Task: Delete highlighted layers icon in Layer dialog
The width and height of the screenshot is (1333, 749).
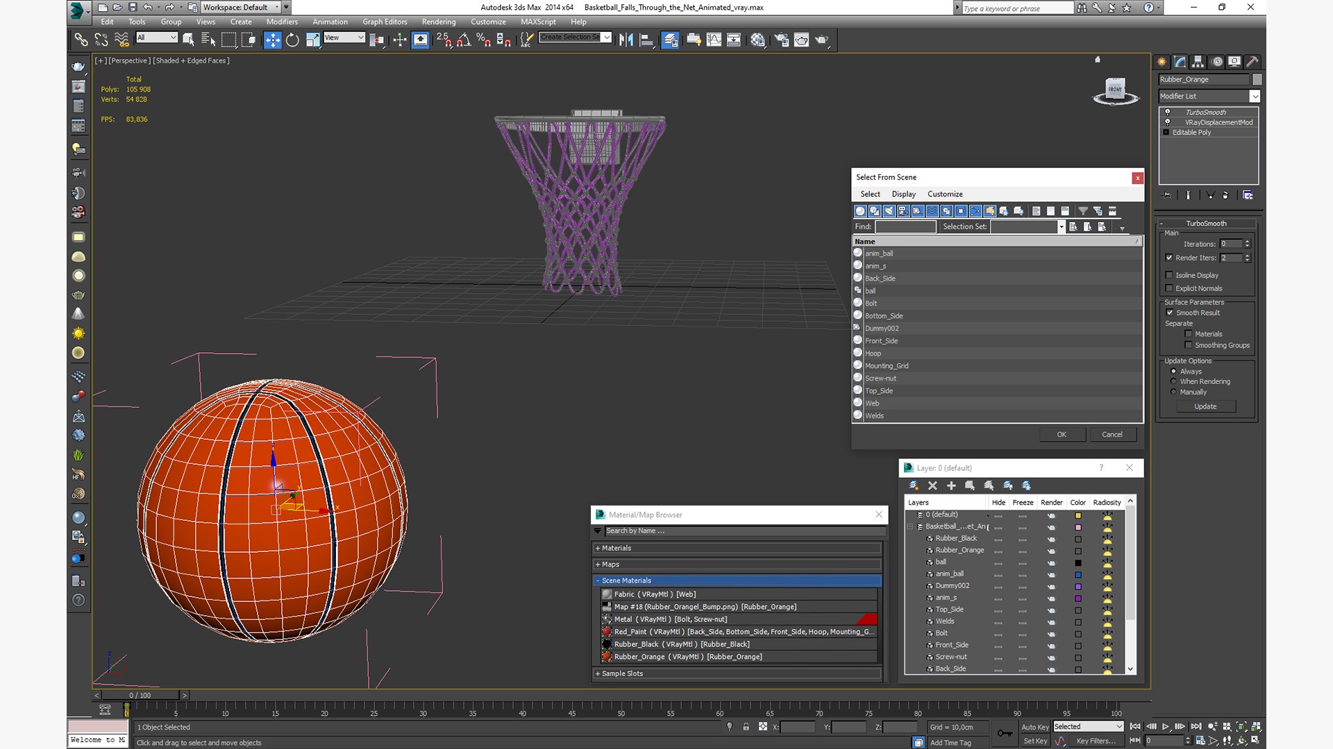Action: pos(932,485)
